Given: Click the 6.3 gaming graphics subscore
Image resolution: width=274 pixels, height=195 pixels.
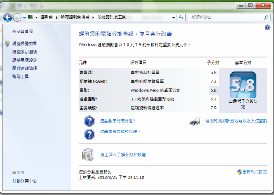Looking at the screenshot, I should 214,99.
